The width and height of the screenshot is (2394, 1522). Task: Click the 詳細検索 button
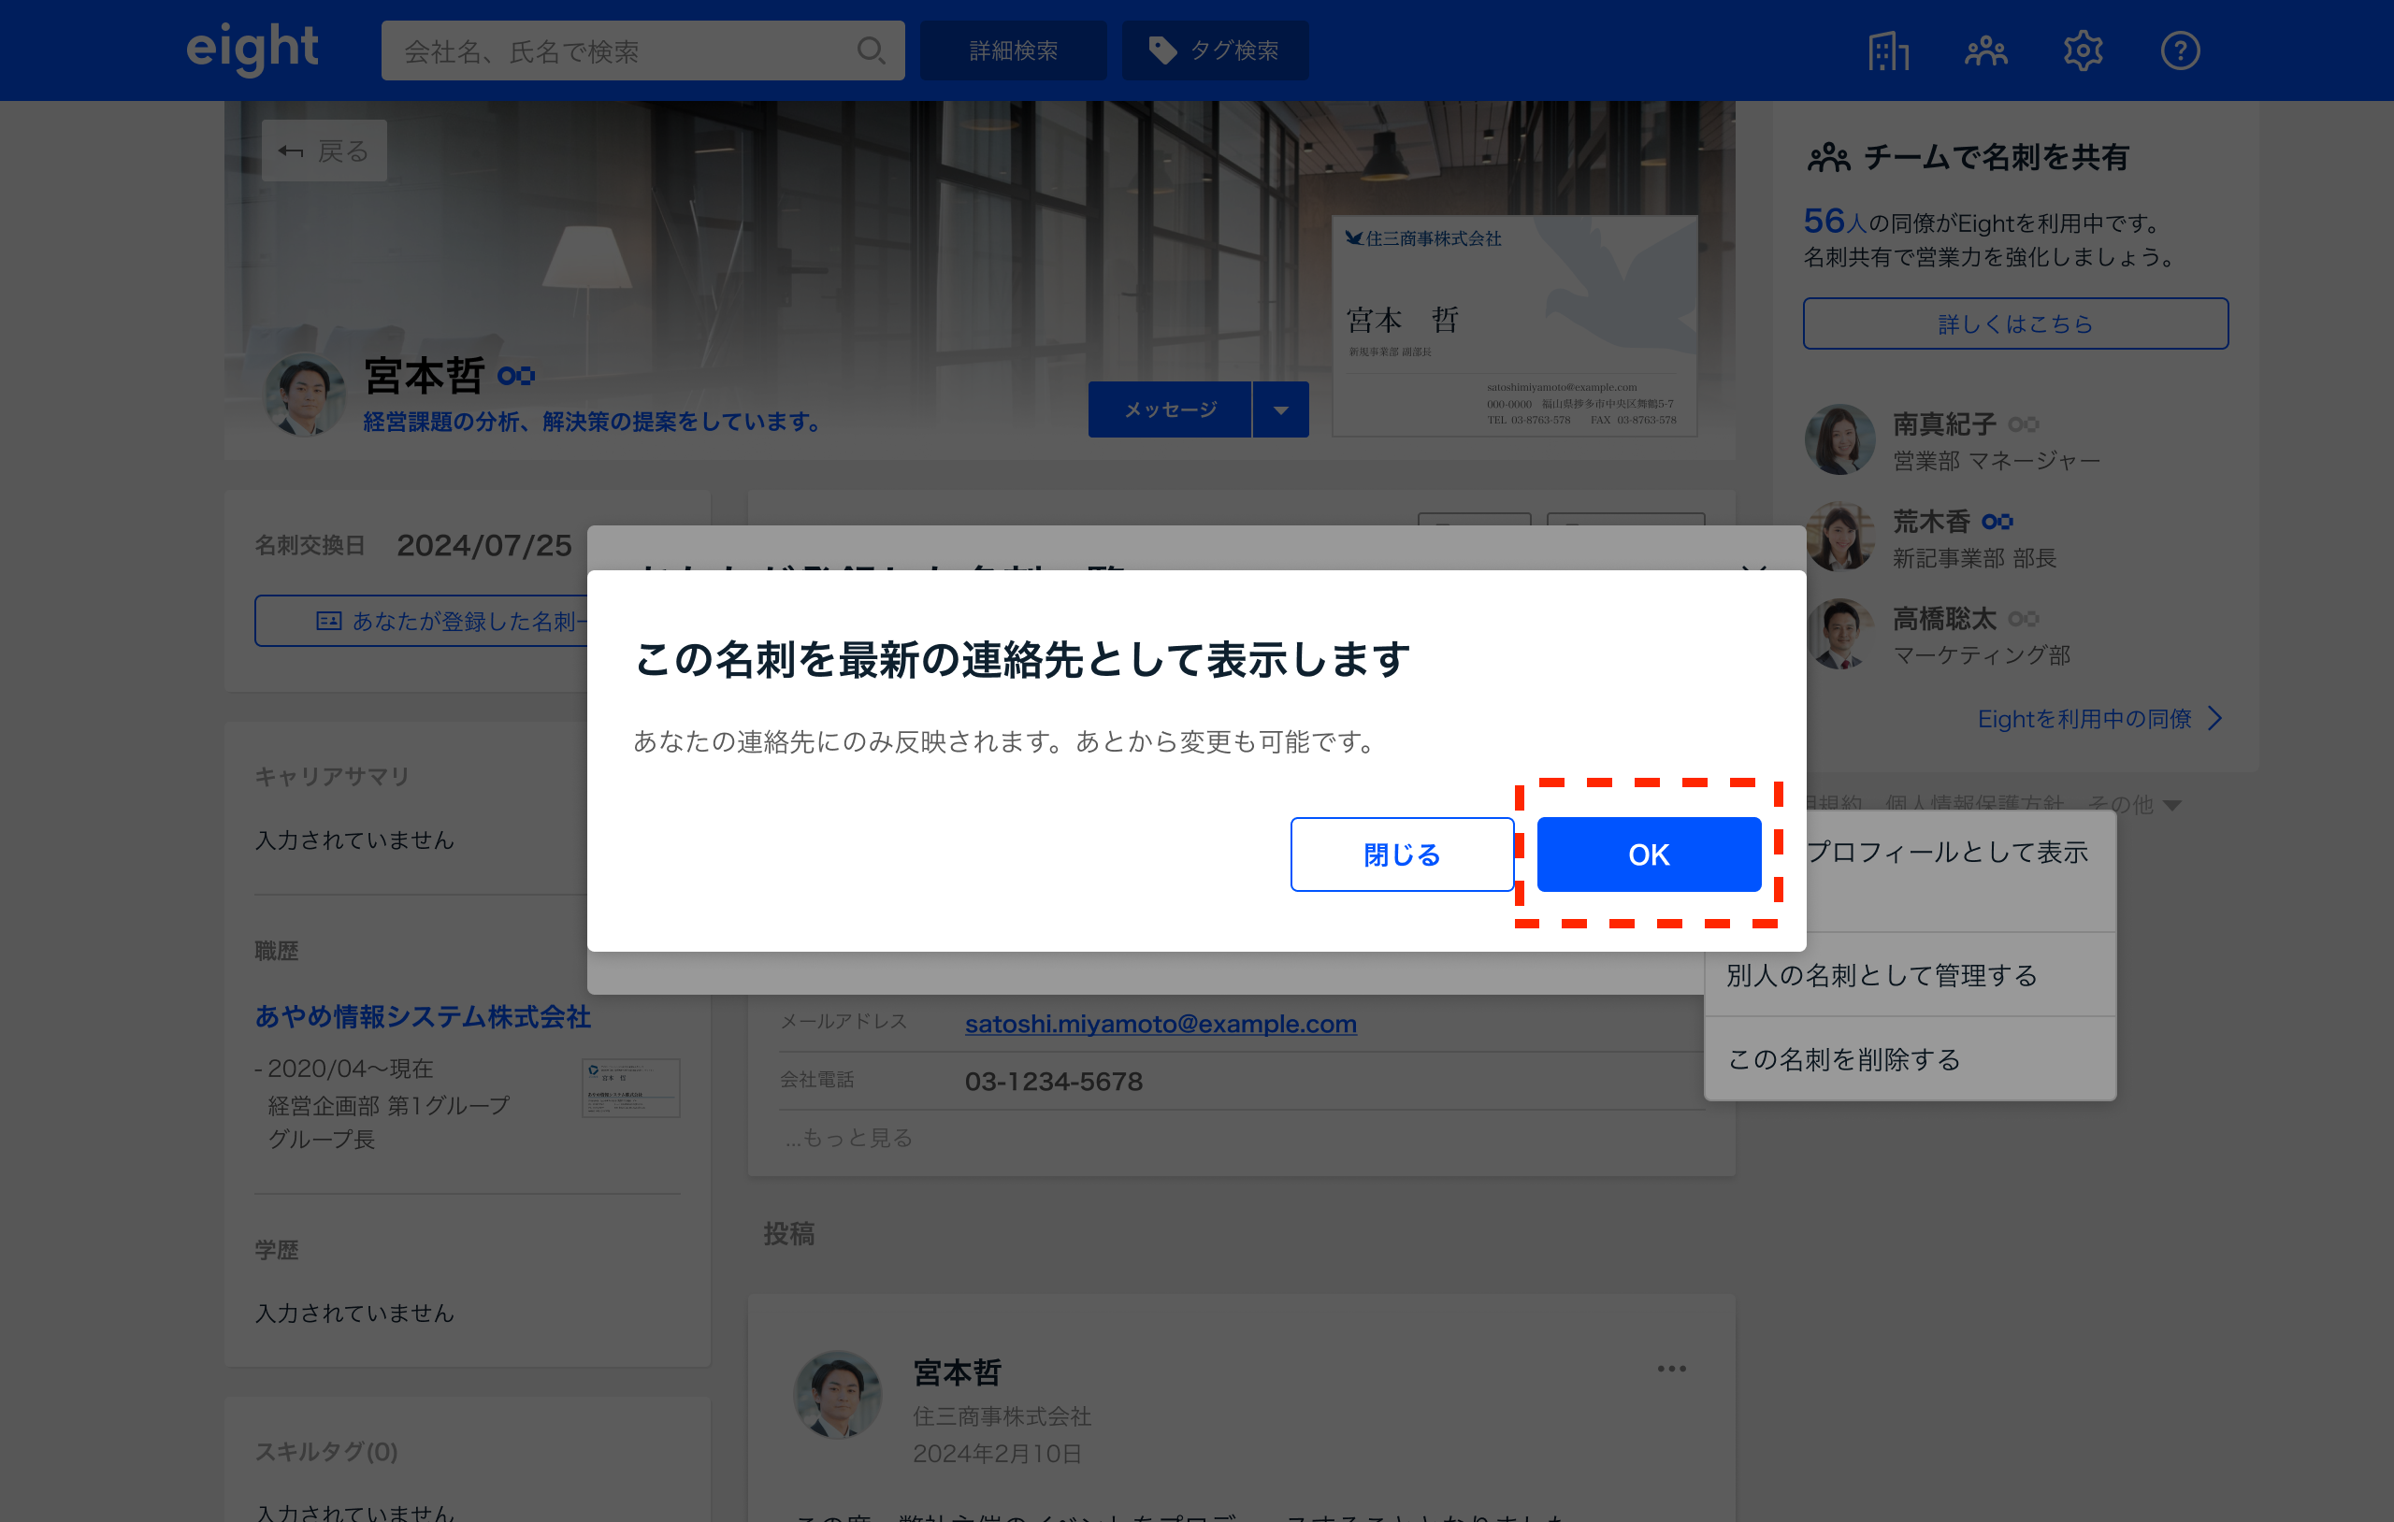[1012, 50]
